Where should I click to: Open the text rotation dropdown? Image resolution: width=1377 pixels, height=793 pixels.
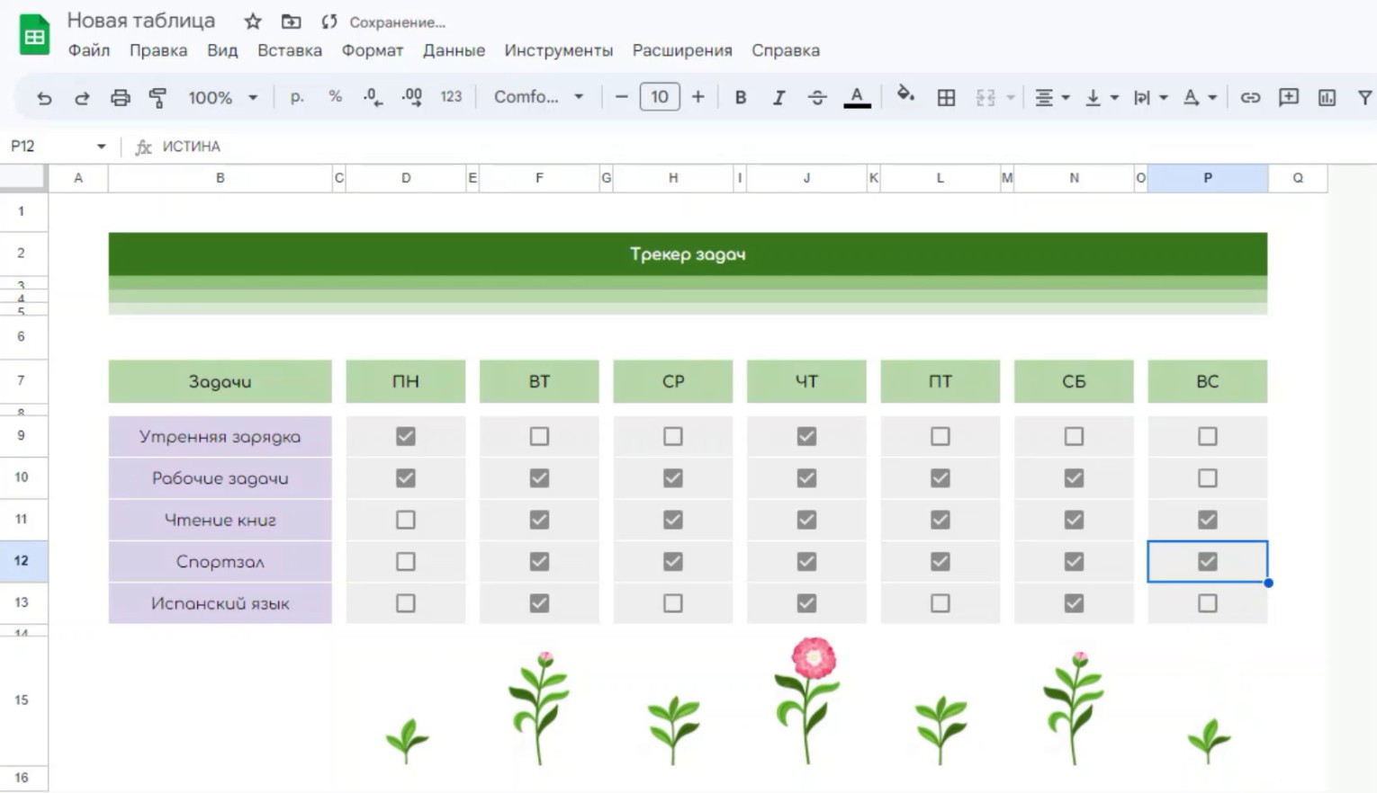(x=1199, y=97)
